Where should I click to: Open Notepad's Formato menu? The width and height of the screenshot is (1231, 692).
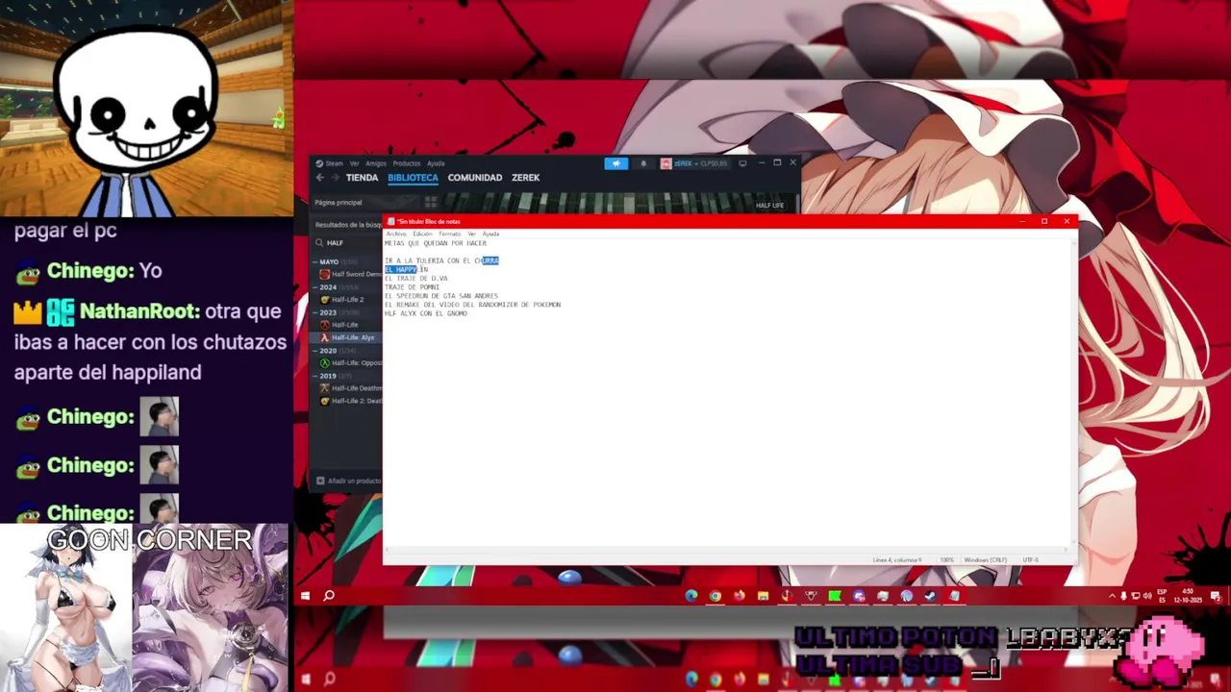coord(450,234)
